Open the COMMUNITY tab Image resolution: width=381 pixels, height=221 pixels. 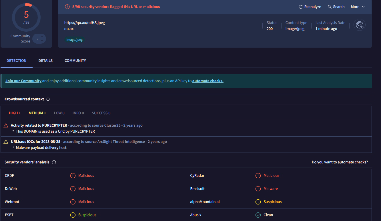point(75,61)
